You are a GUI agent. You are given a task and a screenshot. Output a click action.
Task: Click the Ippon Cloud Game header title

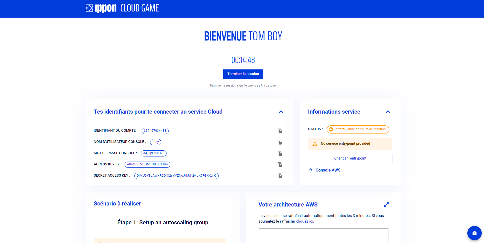point(122,8)
